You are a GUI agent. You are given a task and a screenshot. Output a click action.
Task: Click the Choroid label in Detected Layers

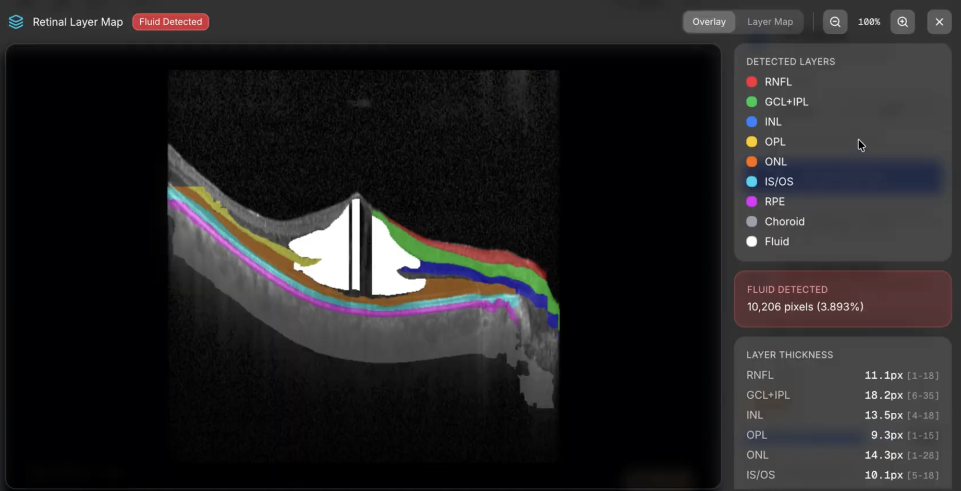(x=784, y=221)
